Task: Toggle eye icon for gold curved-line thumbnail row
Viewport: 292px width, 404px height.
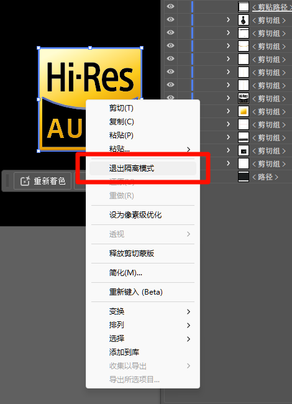Action: click(x=170, y=45)
